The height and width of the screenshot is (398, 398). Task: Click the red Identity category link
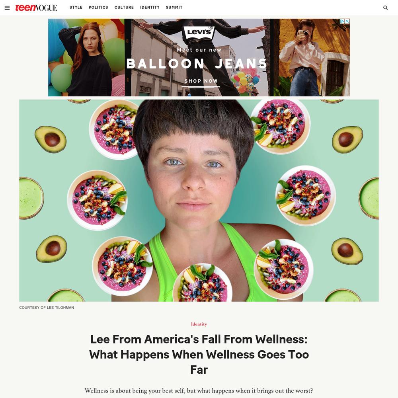199,324
